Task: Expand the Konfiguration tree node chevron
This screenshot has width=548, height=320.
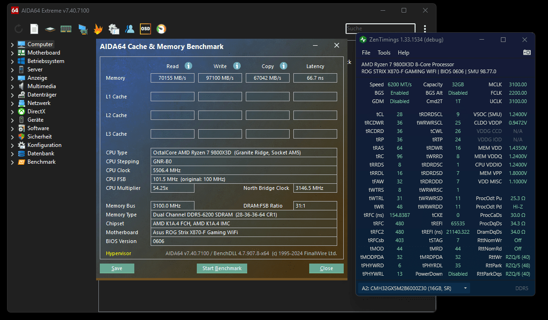Action: (x=12, y=146)
